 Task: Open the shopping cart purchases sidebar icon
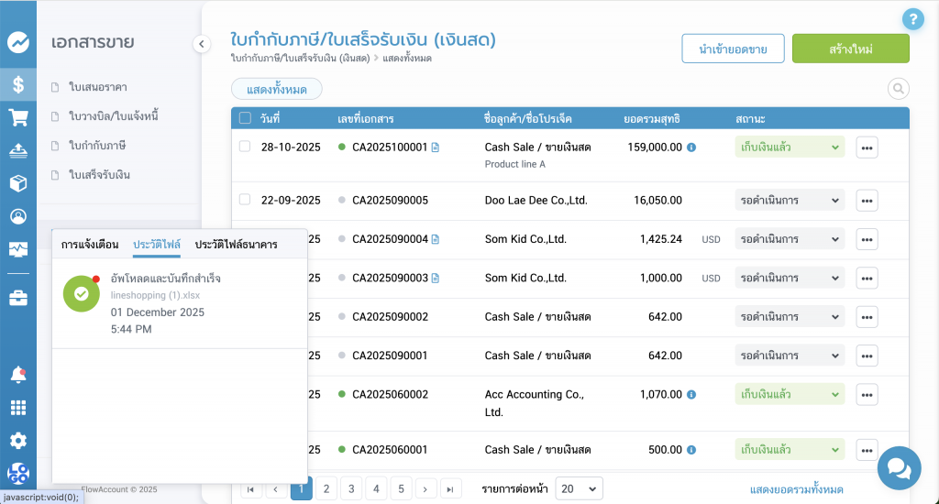tap(17, 117)
